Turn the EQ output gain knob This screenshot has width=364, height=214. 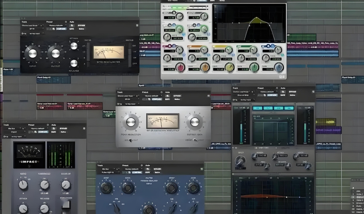pos(204,16)
